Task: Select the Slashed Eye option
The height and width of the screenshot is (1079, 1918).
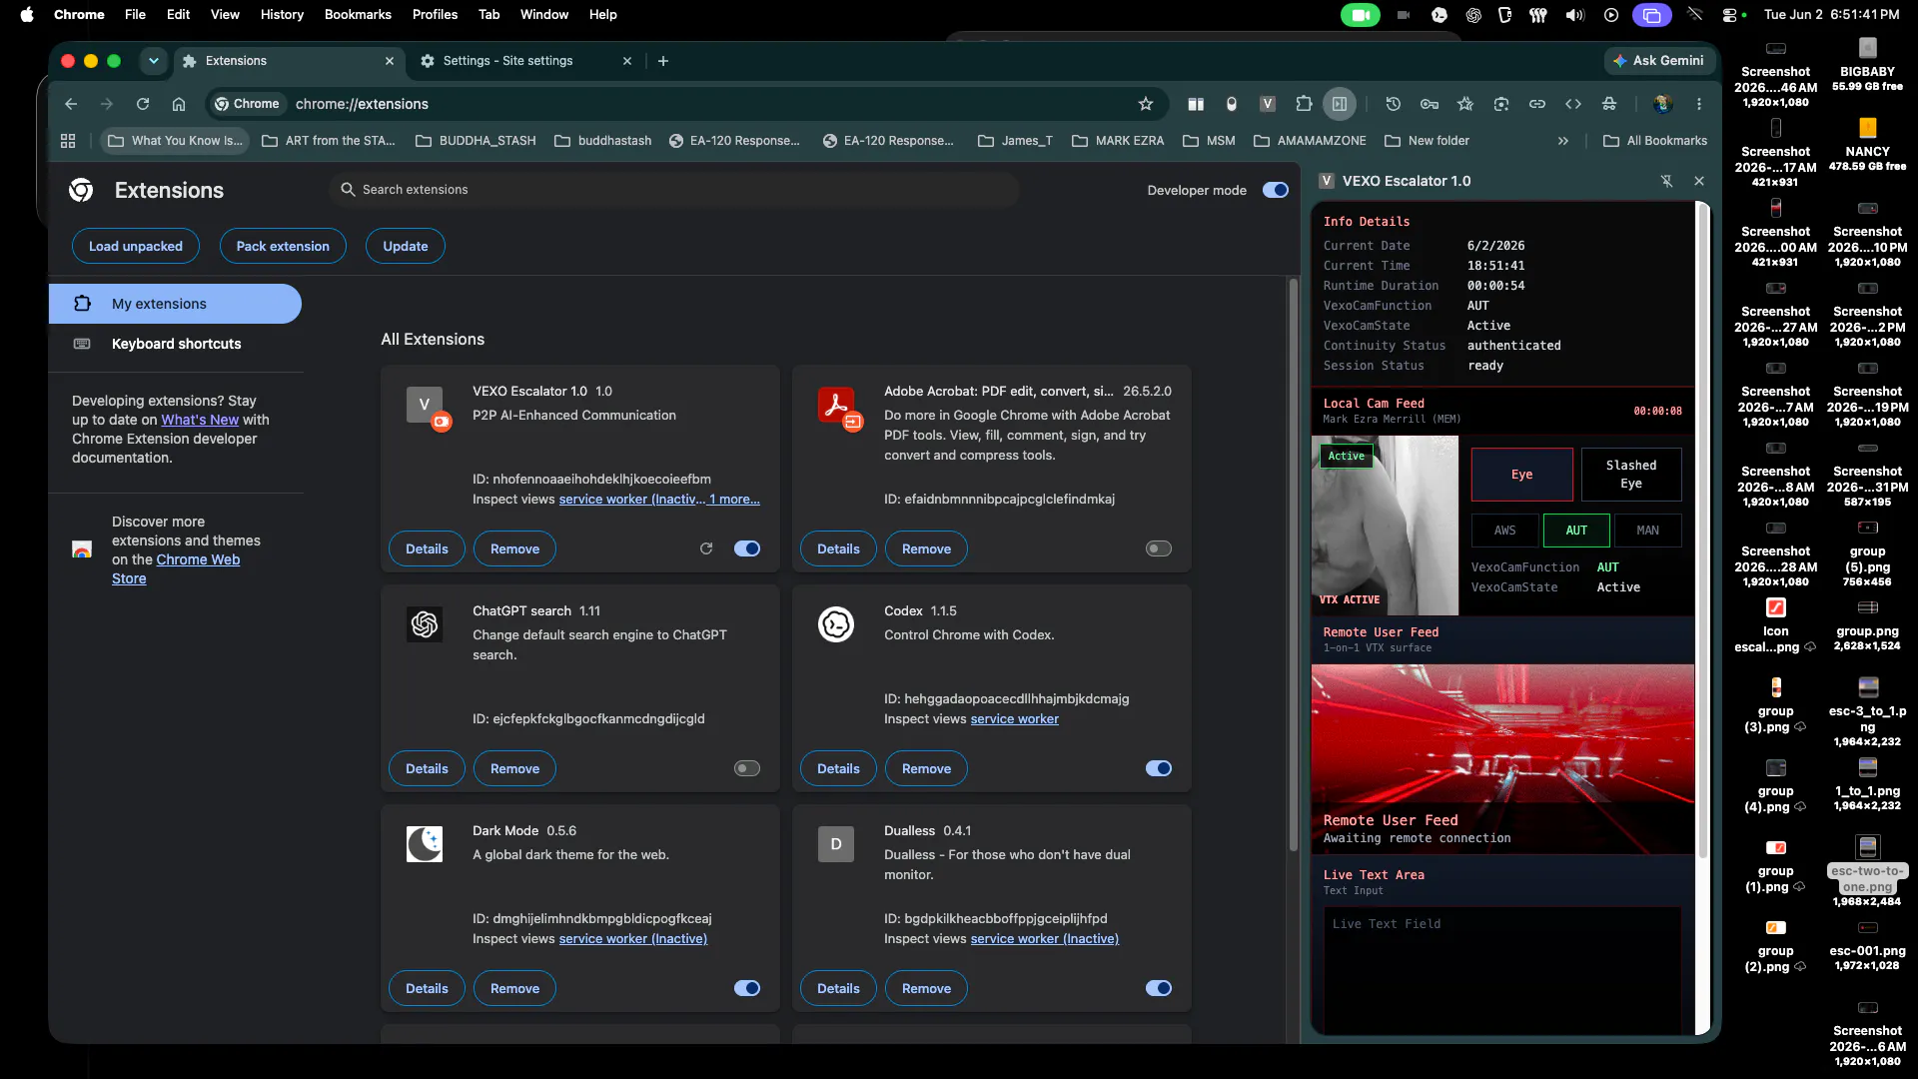Action: pyautogui.click(x=1631, y=475)
